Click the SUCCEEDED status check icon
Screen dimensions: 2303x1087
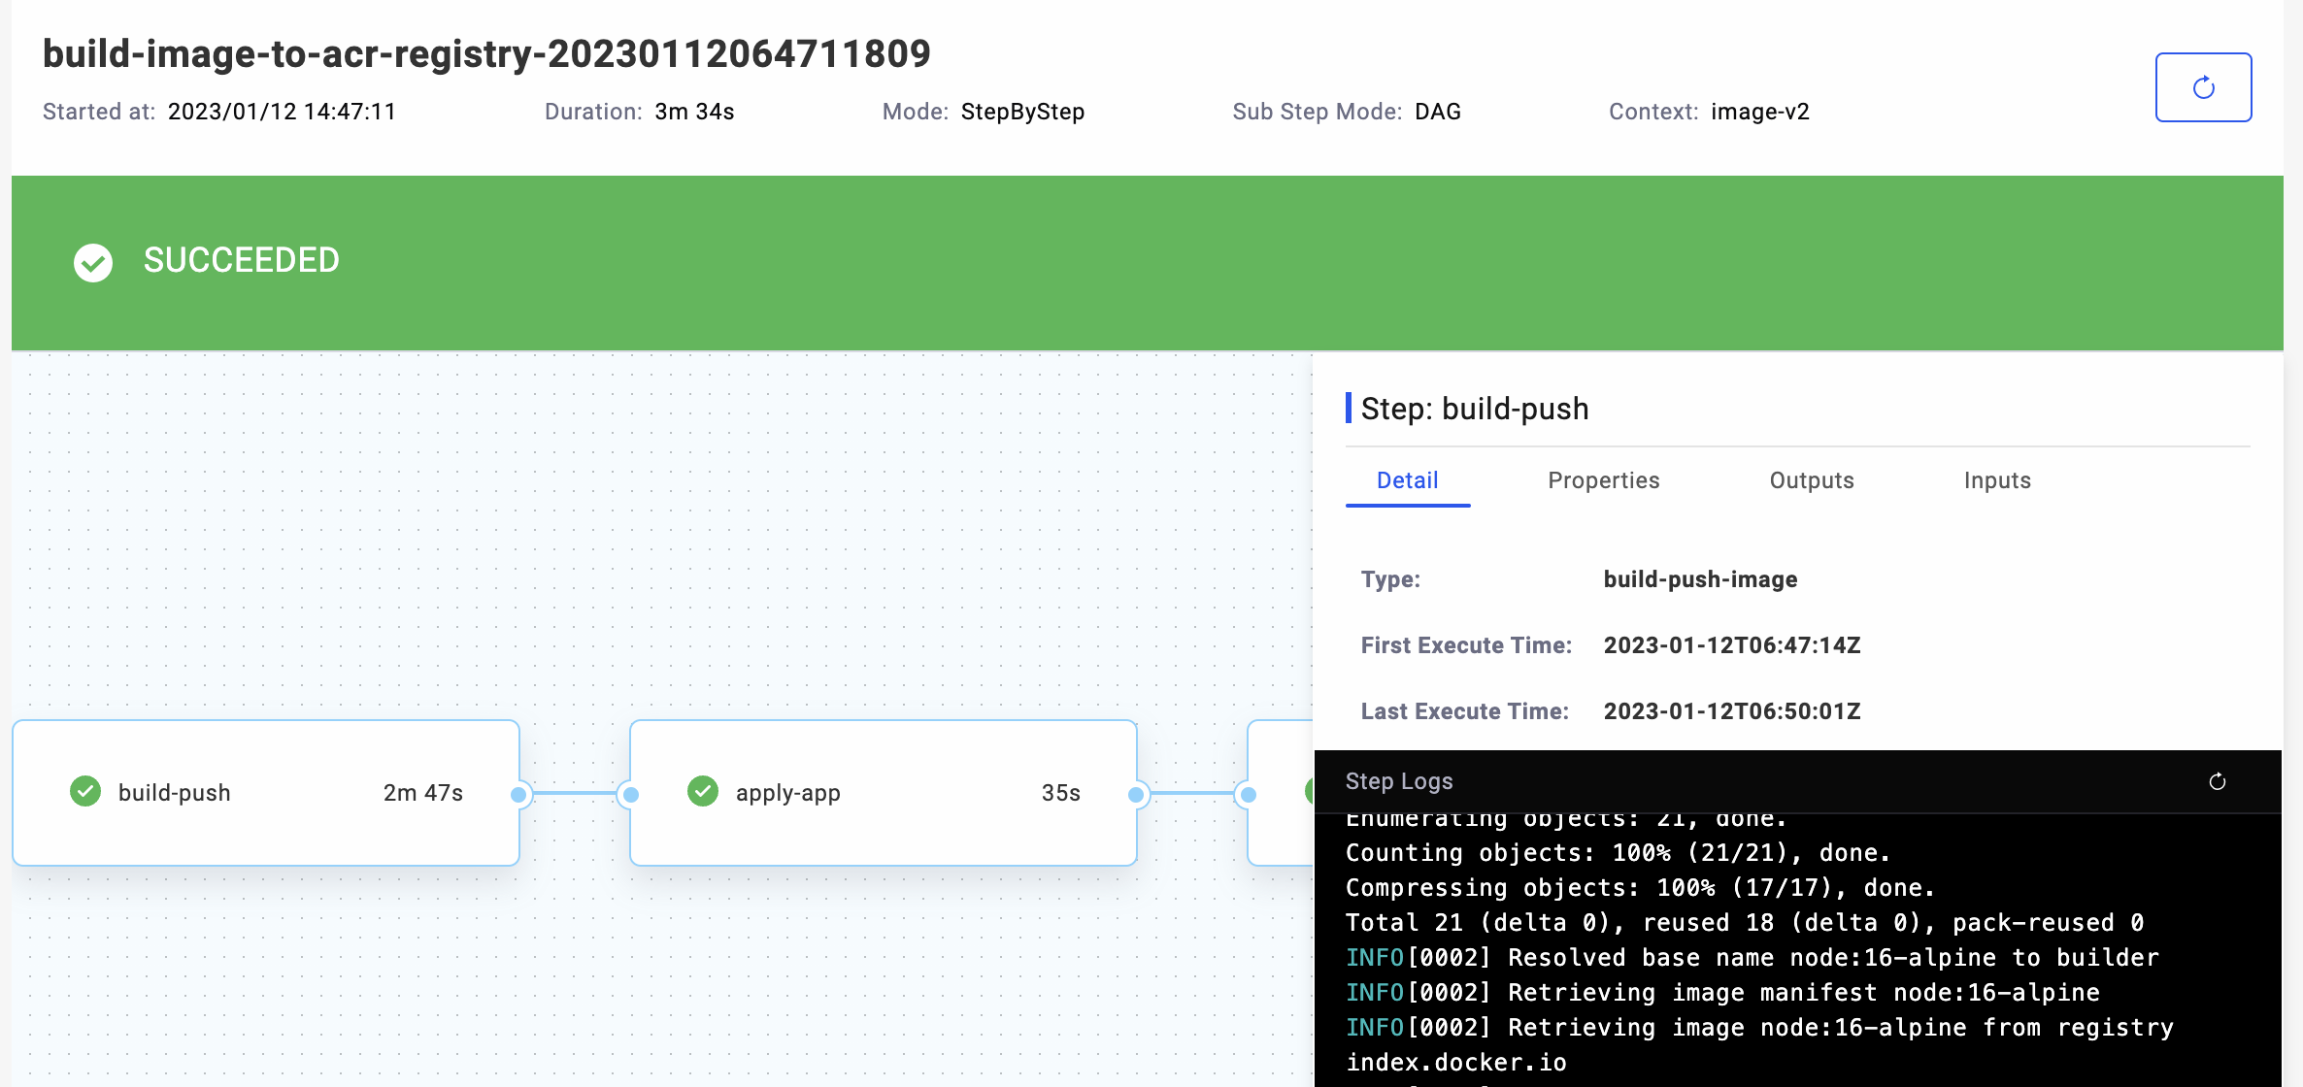93,262
